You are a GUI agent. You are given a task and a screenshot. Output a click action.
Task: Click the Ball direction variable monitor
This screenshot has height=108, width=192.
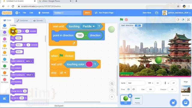point(131,25)
